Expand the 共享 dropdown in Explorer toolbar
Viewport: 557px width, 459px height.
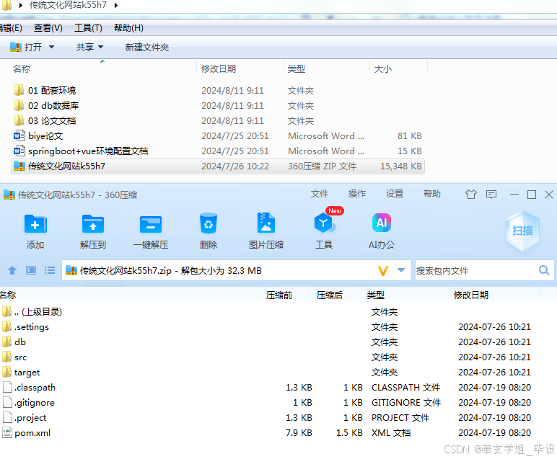[x=100, y=47]
